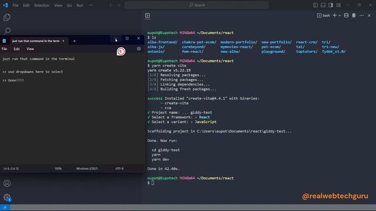This screenshot has height=211, width=376.
Task: Open the Search view in the activity bar
Action: click(x=7, y=30)
